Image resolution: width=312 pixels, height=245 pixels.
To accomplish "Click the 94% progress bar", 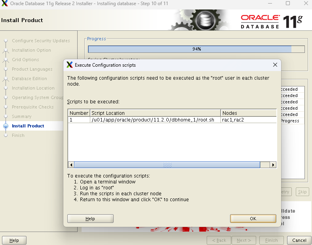I will (196, 49).
